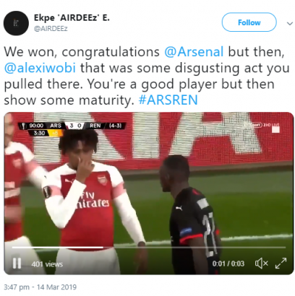Follow the AIRDEEz account
The width and height of the screenshot is (295, 296).
(x=249, y=22)
